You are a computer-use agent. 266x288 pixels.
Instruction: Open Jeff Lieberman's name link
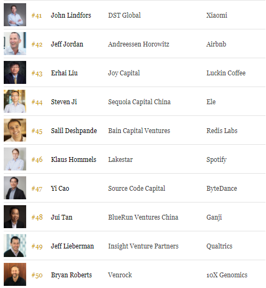tap(72, 246)
